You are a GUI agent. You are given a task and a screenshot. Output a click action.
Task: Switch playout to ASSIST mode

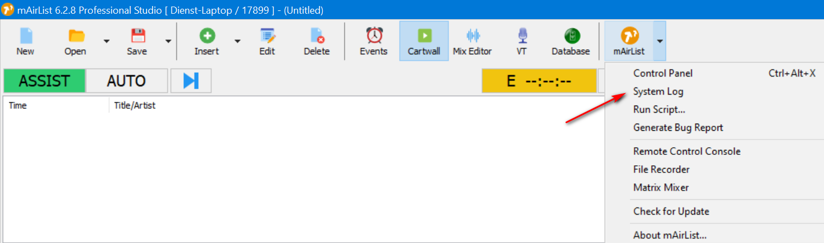pos(44,81)
